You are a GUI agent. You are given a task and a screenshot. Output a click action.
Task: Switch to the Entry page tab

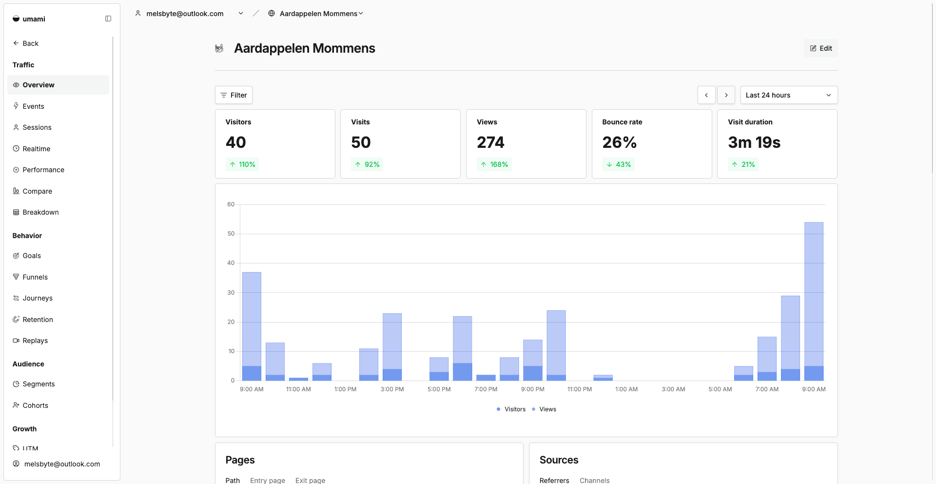tap(268, 480)
